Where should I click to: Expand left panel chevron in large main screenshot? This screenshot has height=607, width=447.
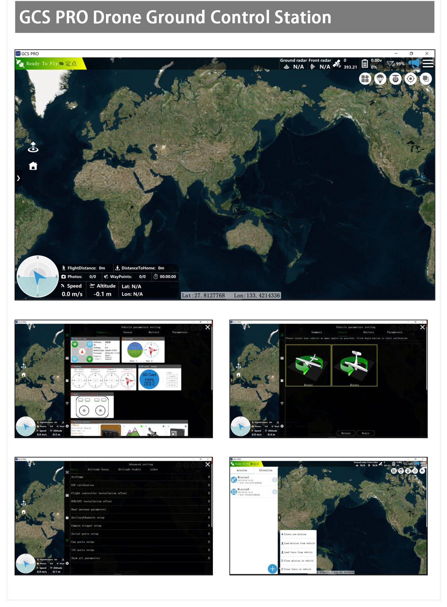19,178
